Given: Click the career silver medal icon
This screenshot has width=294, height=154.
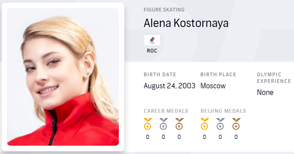Looking at the screenshot, I should pos(163,124).
